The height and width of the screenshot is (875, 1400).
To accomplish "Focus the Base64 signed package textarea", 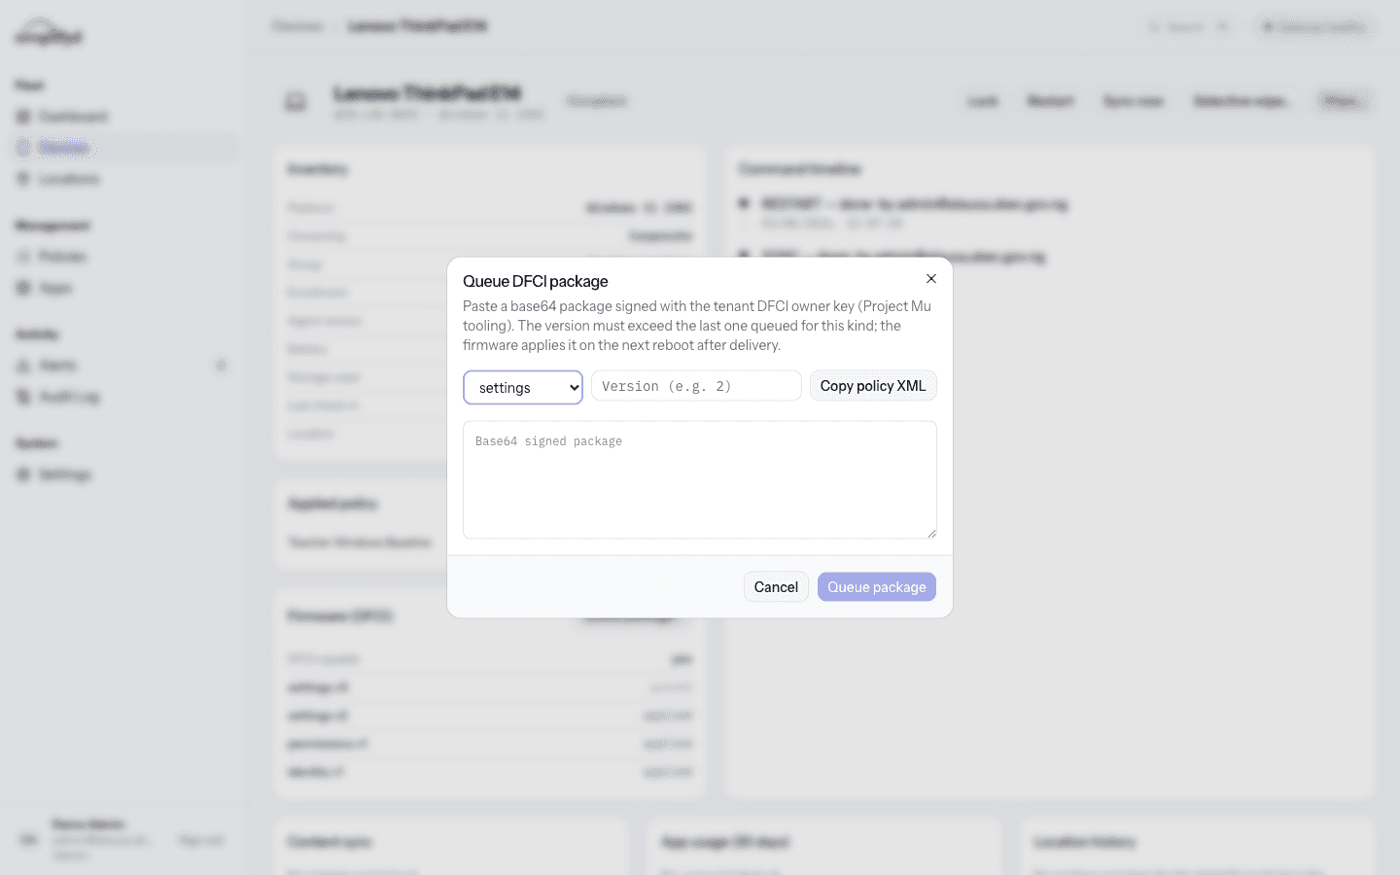I will tap(700, 479).
